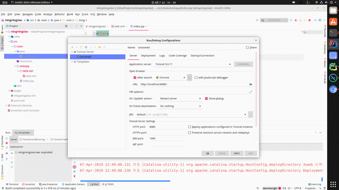The image size is (339, 190).
Task: Click the red trash Clear All icon by the console
Action: pos(74,176)
